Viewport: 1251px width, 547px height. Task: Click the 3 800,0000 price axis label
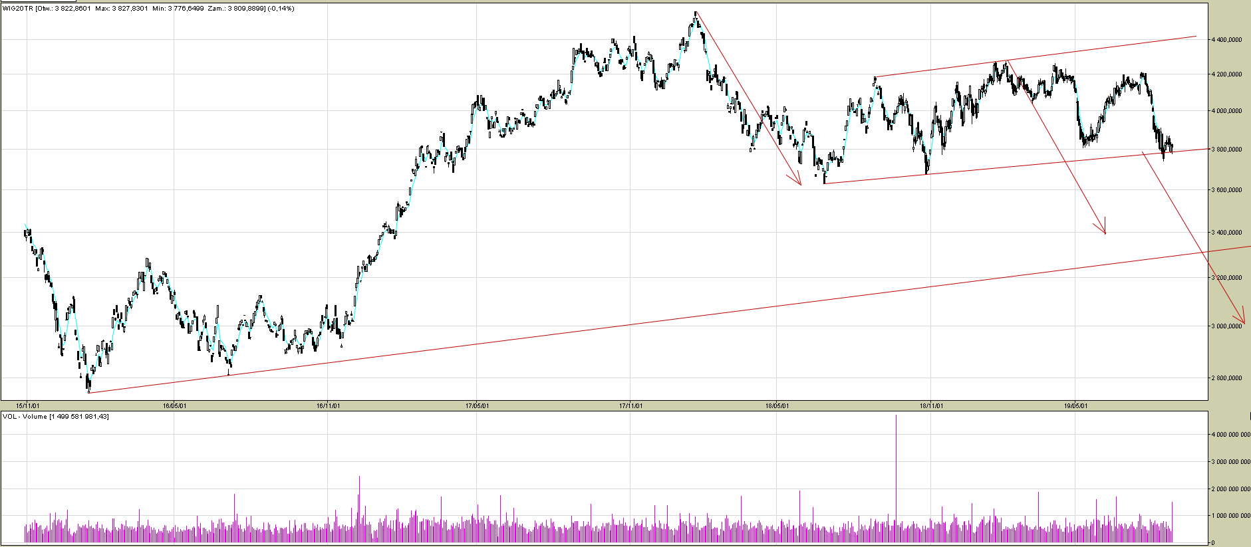click(1226, 150)
